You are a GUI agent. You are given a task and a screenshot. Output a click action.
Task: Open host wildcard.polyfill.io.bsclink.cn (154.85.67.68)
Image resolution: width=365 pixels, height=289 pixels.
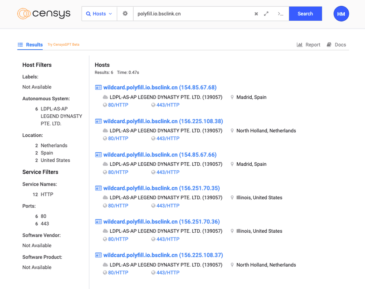(160, 88)
